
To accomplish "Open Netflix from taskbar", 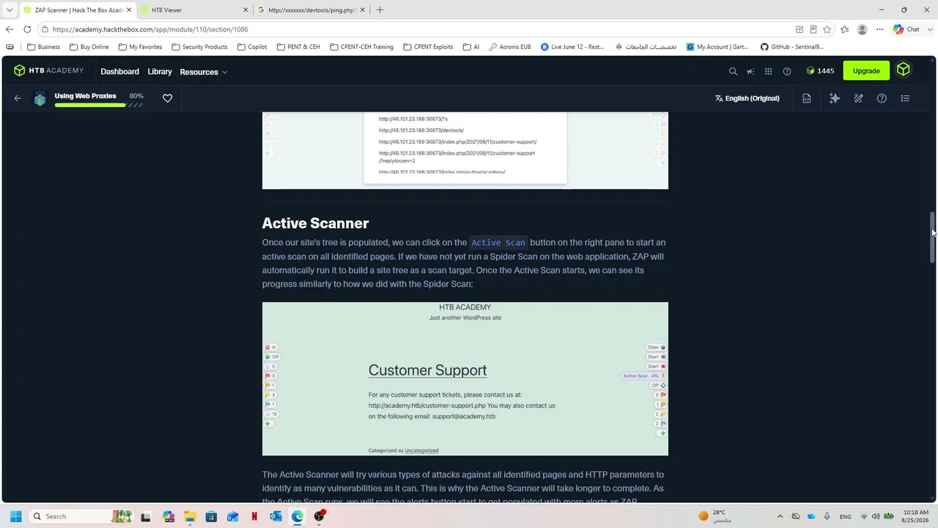I will pos(254,516).
